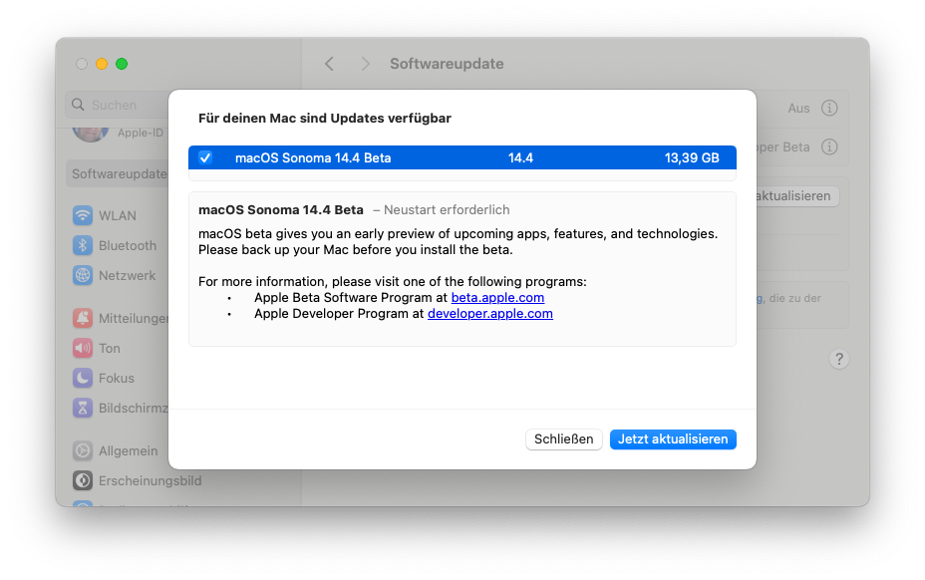Go back with the left chevron

coord(329,64)
